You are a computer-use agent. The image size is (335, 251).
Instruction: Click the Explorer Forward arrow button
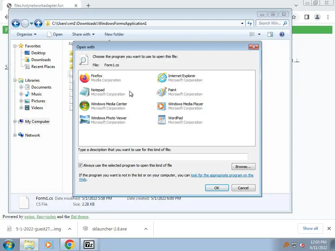25,23
